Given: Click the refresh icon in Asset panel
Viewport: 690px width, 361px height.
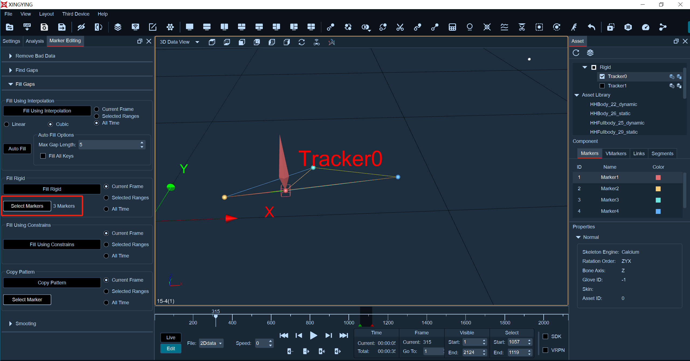Looking at the screenshot, I should point(576,53).
